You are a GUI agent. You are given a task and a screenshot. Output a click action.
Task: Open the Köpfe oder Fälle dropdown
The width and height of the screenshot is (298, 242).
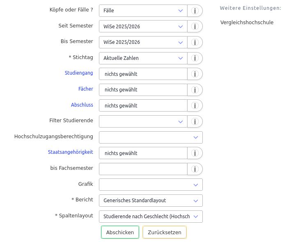coord(143,11)
